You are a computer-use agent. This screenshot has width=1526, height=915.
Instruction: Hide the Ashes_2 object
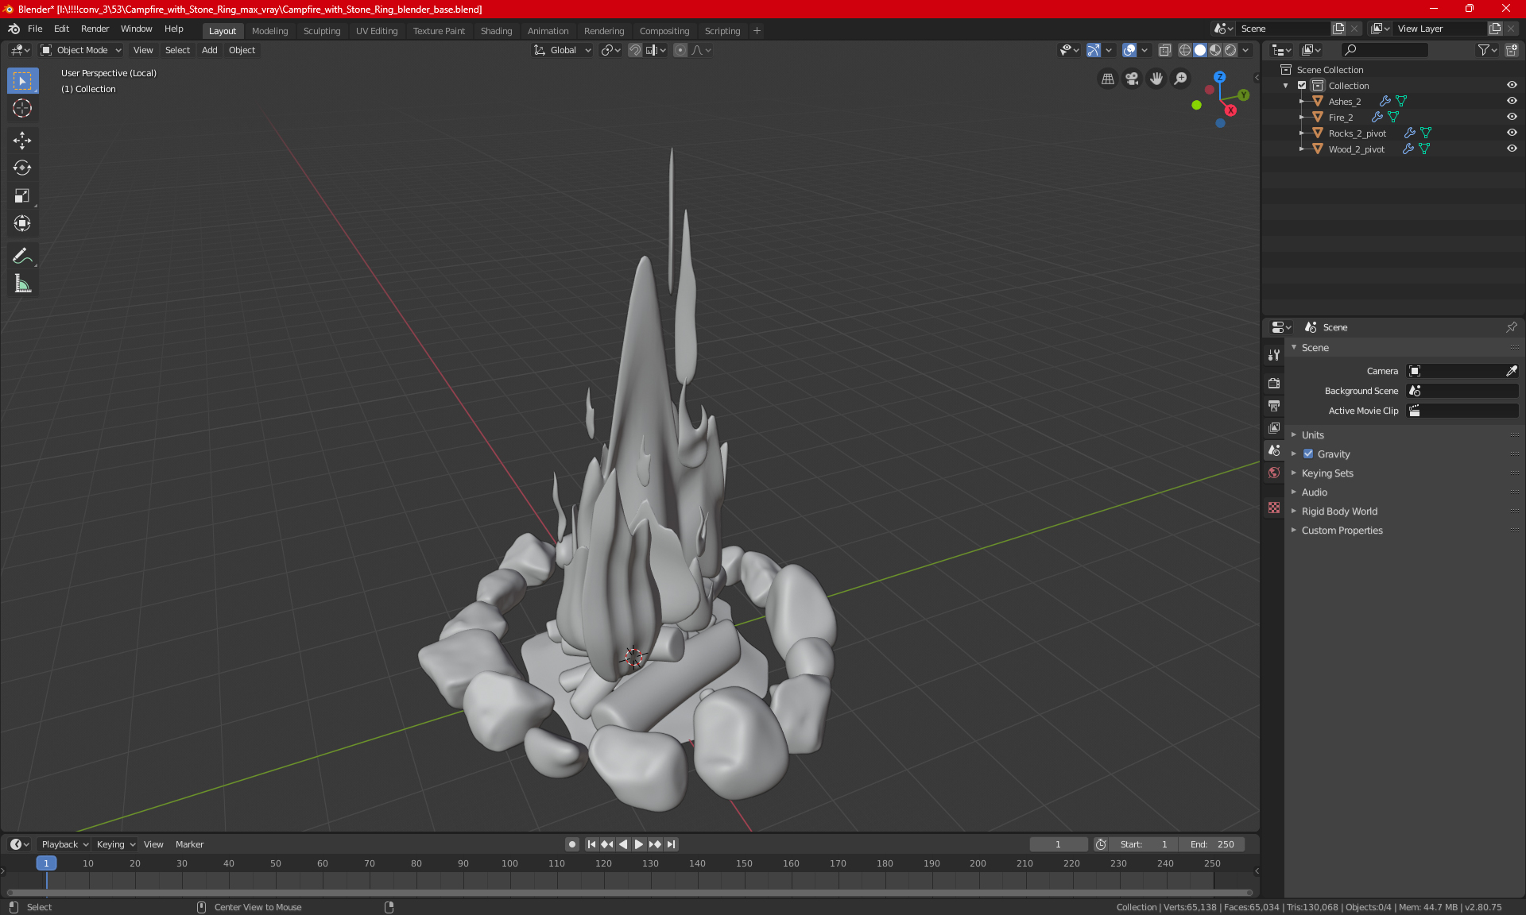click(x=1512, y=101)
